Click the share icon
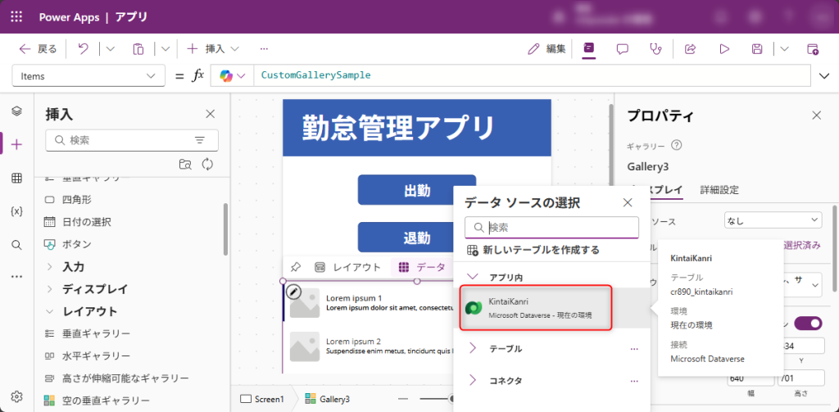The height and width of the screenshot is (412, 839). (690, 49)
